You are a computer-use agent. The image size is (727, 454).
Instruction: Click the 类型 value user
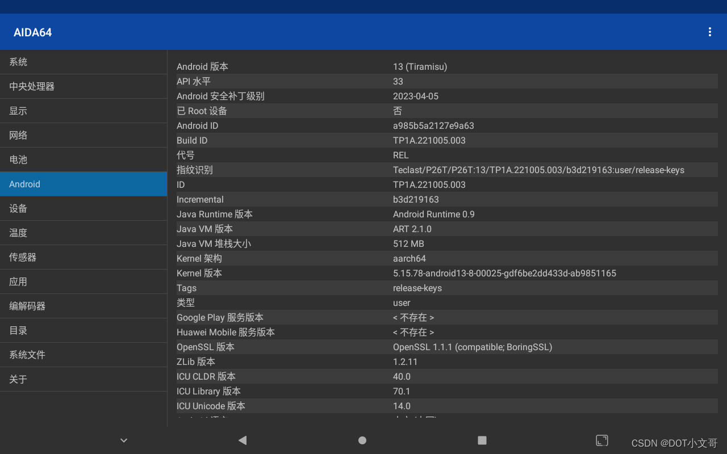coord(402,302)
